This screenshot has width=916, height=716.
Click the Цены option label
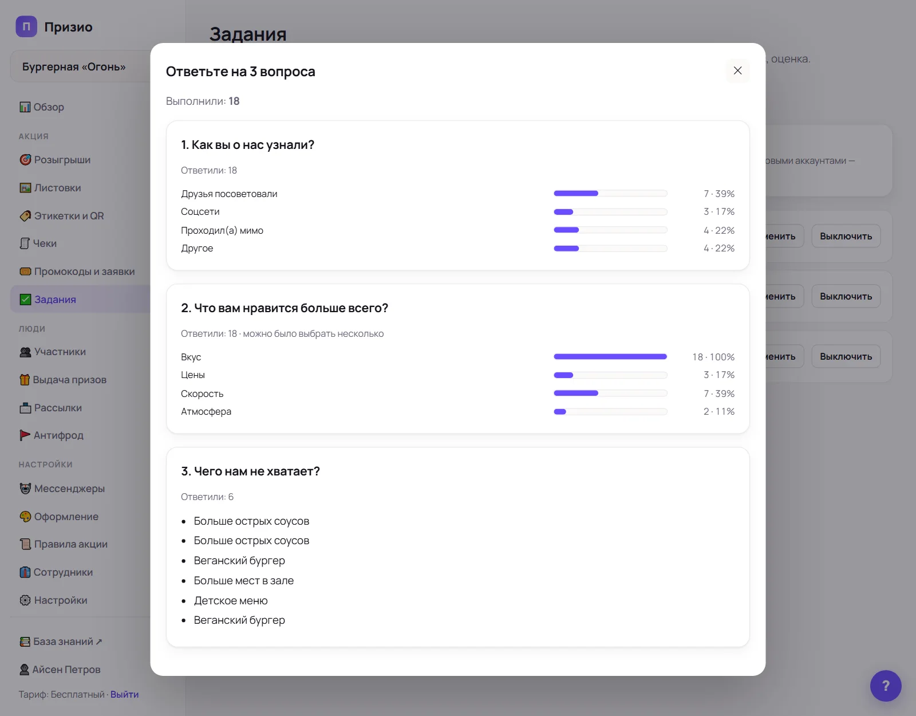click(x=193, y=375)
